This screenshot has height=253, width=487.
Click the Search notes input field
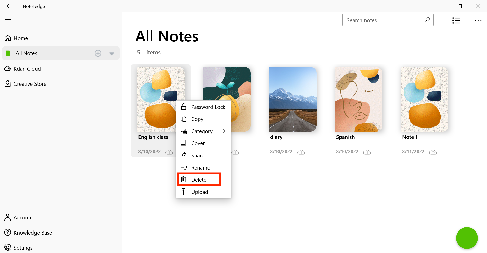tap(388, 20)
